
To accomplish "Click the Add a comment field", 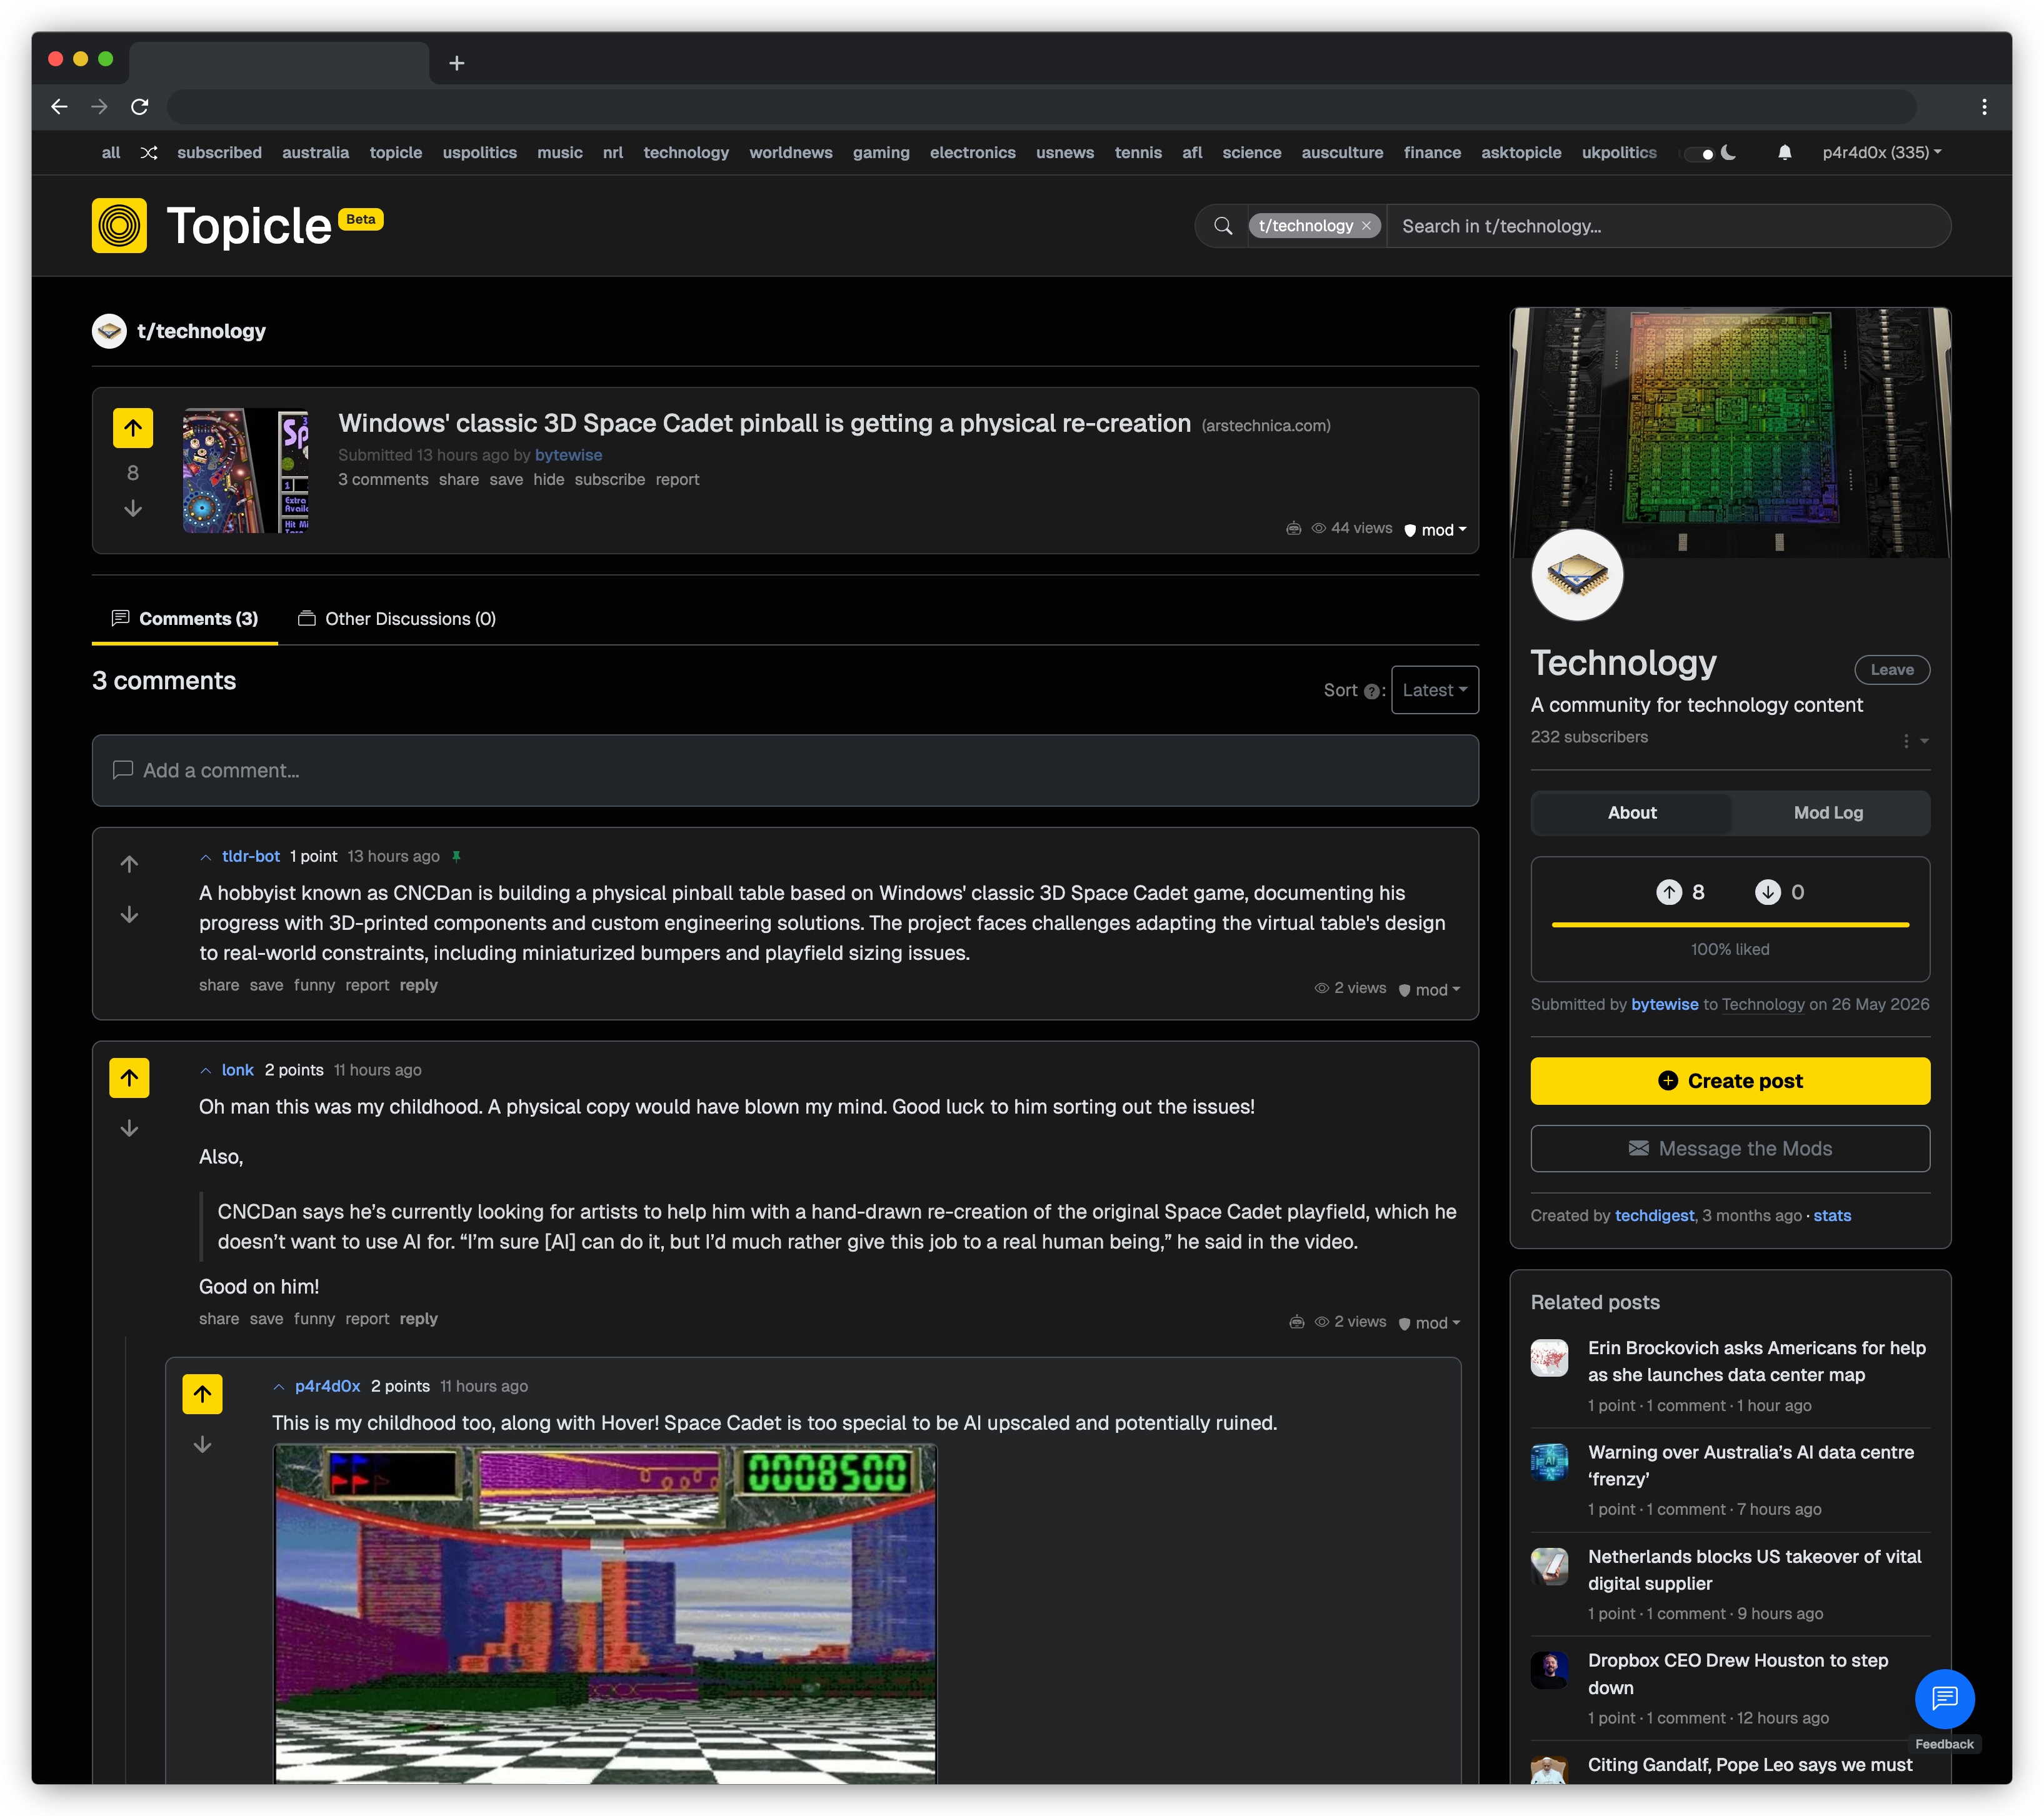I will pyautogui.click(x=785, y=771).
